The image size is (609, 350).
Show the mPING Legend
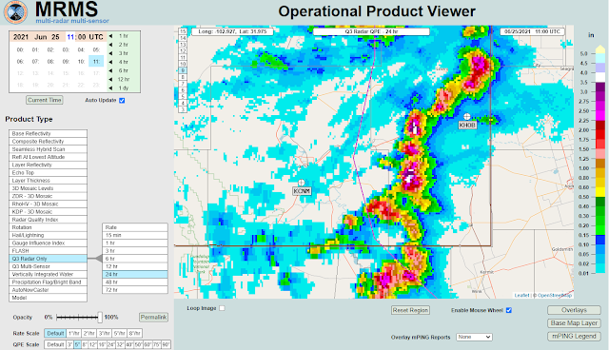(x=574, y=336)
